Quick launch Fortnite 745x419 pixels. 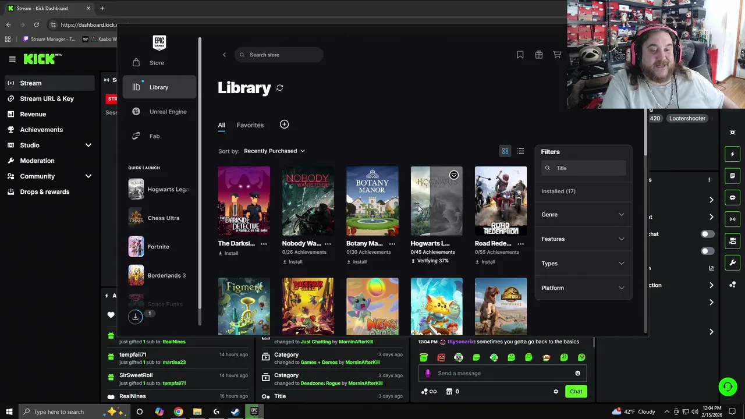(x=159, y=247)
